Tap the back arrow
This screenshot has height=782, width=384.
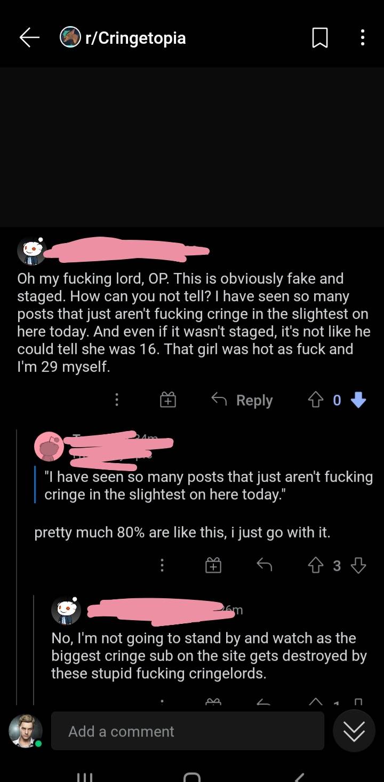[30, 37]
